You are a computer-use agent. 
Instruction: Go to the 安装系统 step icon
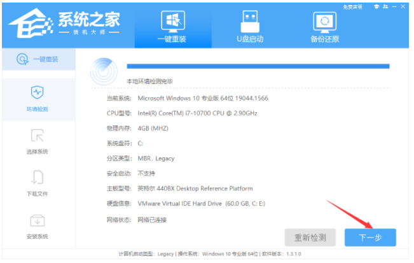(38, 220)
